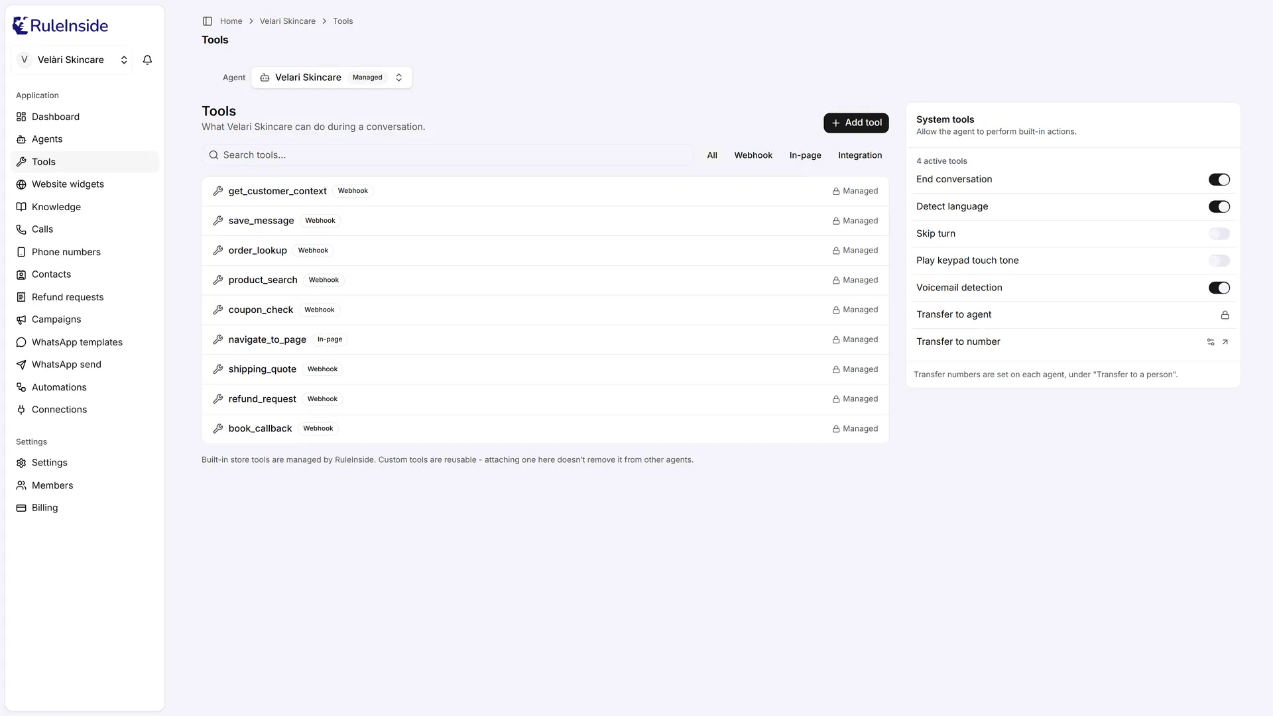
Task: Toggle the sidebar panel icon
Action: [208, 21]
